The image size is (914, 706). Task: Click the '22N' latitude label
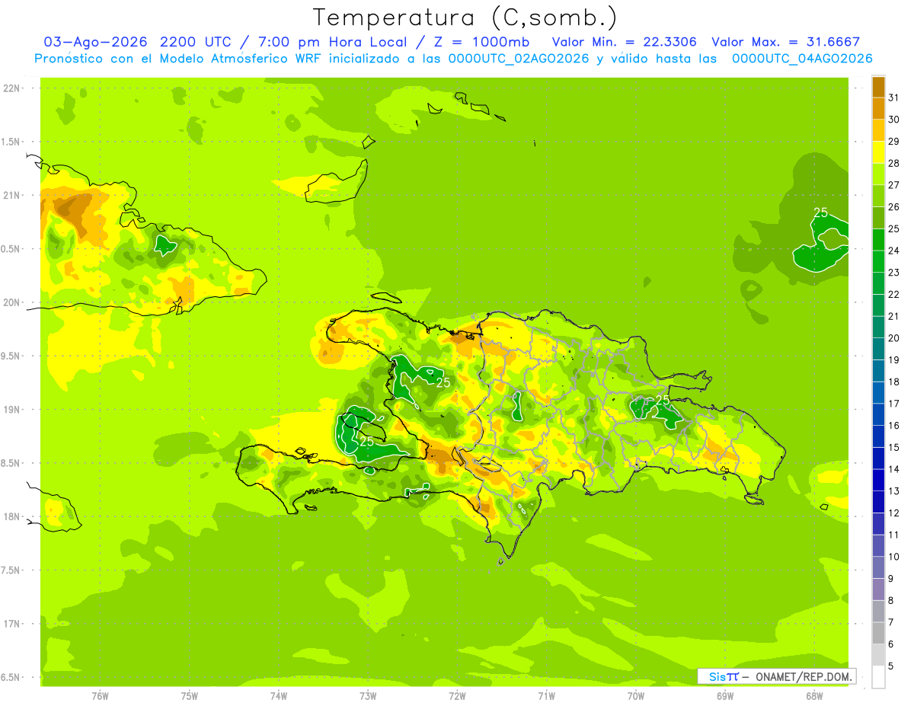(12, 88)
